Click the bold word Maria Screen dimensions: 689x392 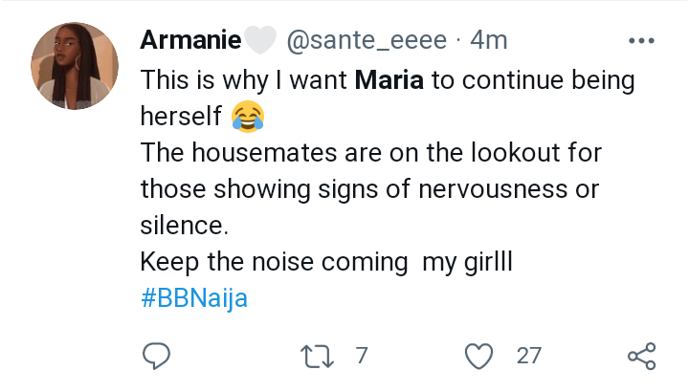point(389,80)
